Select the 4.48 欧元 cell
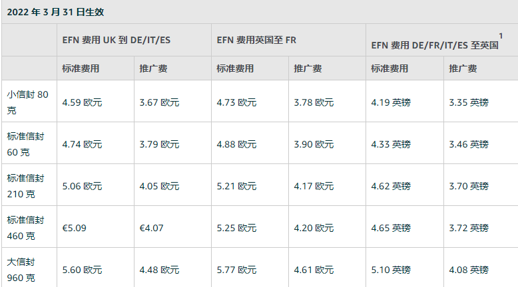Screen dimensions: 518x287 click(x=159, y=270)
